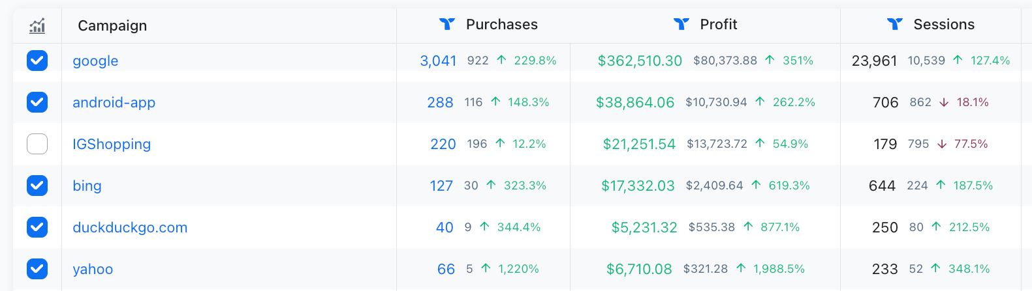Open the google campaign link
Viewport: 1032px width, 291px height.
(95, 61)
